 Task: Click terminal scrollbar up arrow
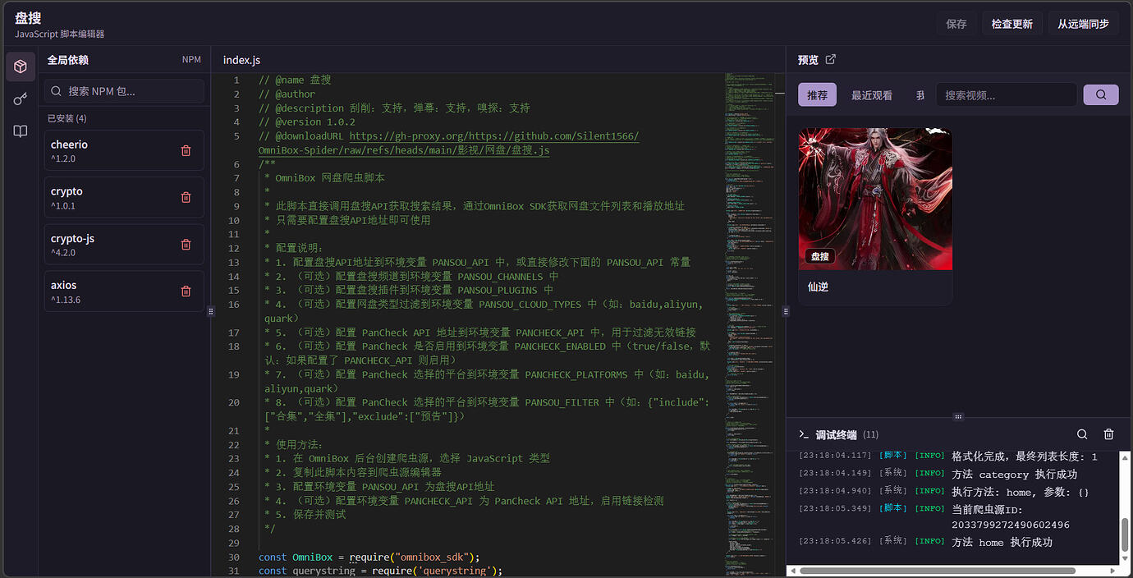pyautogui.click(x=1125, y=456)
